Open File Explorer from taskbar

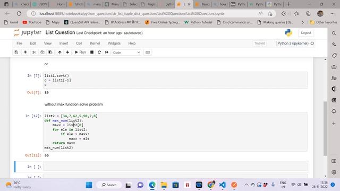[x=164, y=185]
